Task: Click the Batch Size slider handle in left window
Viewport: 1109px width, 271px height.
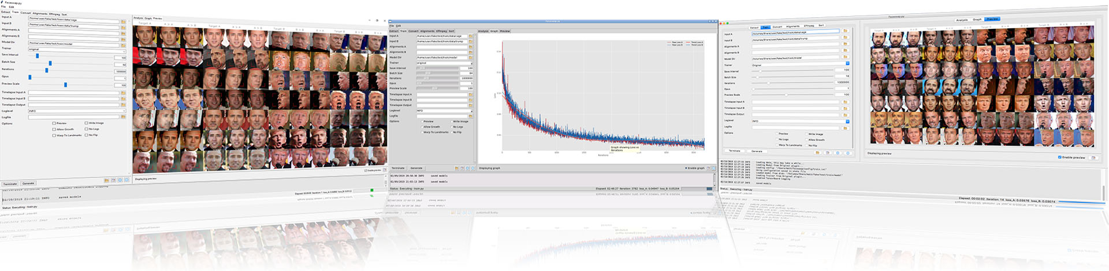Action: tap(50, 64)
